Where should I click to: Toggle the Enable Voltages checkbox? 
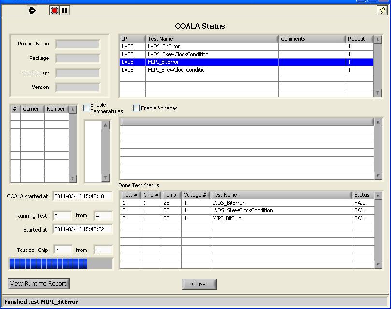coord(136,108)
